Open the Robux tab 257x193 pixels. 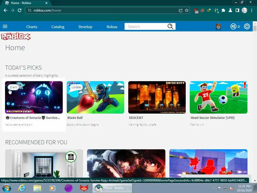pyautogui.click(x=112, y=27)
